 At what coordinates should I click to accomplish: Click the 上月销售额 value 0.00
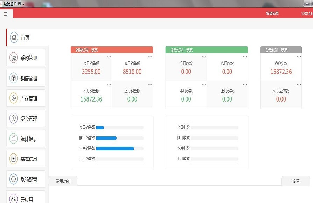pyautogui.click(x=132, y=99)
